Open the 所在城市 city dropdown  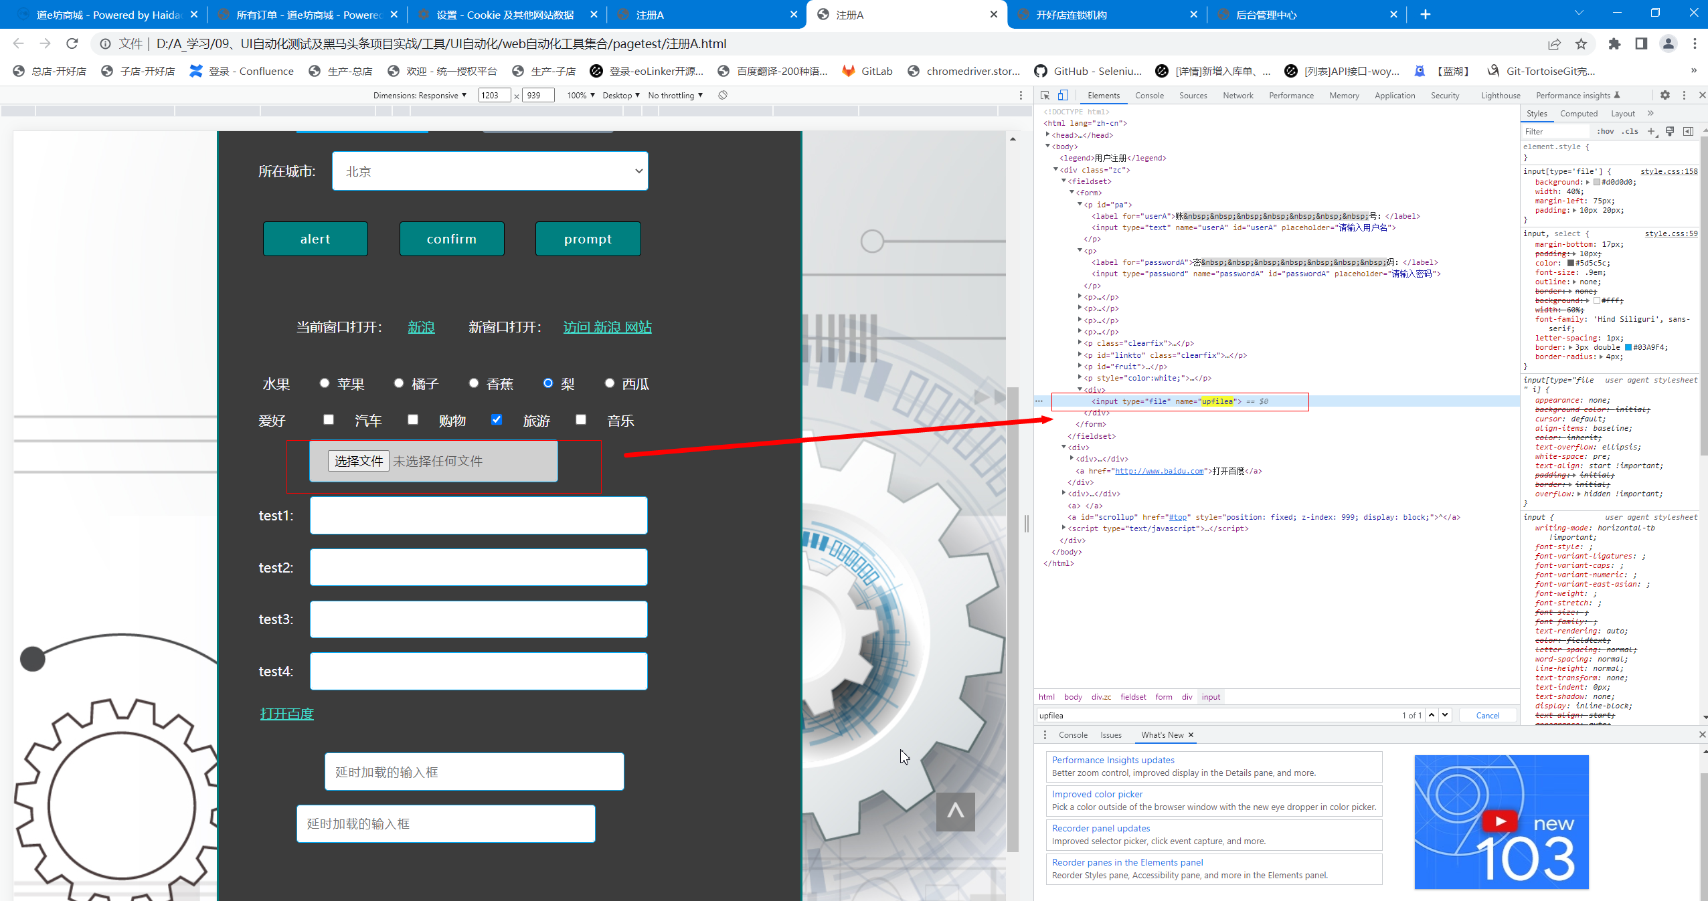click(x=490, y=171)
